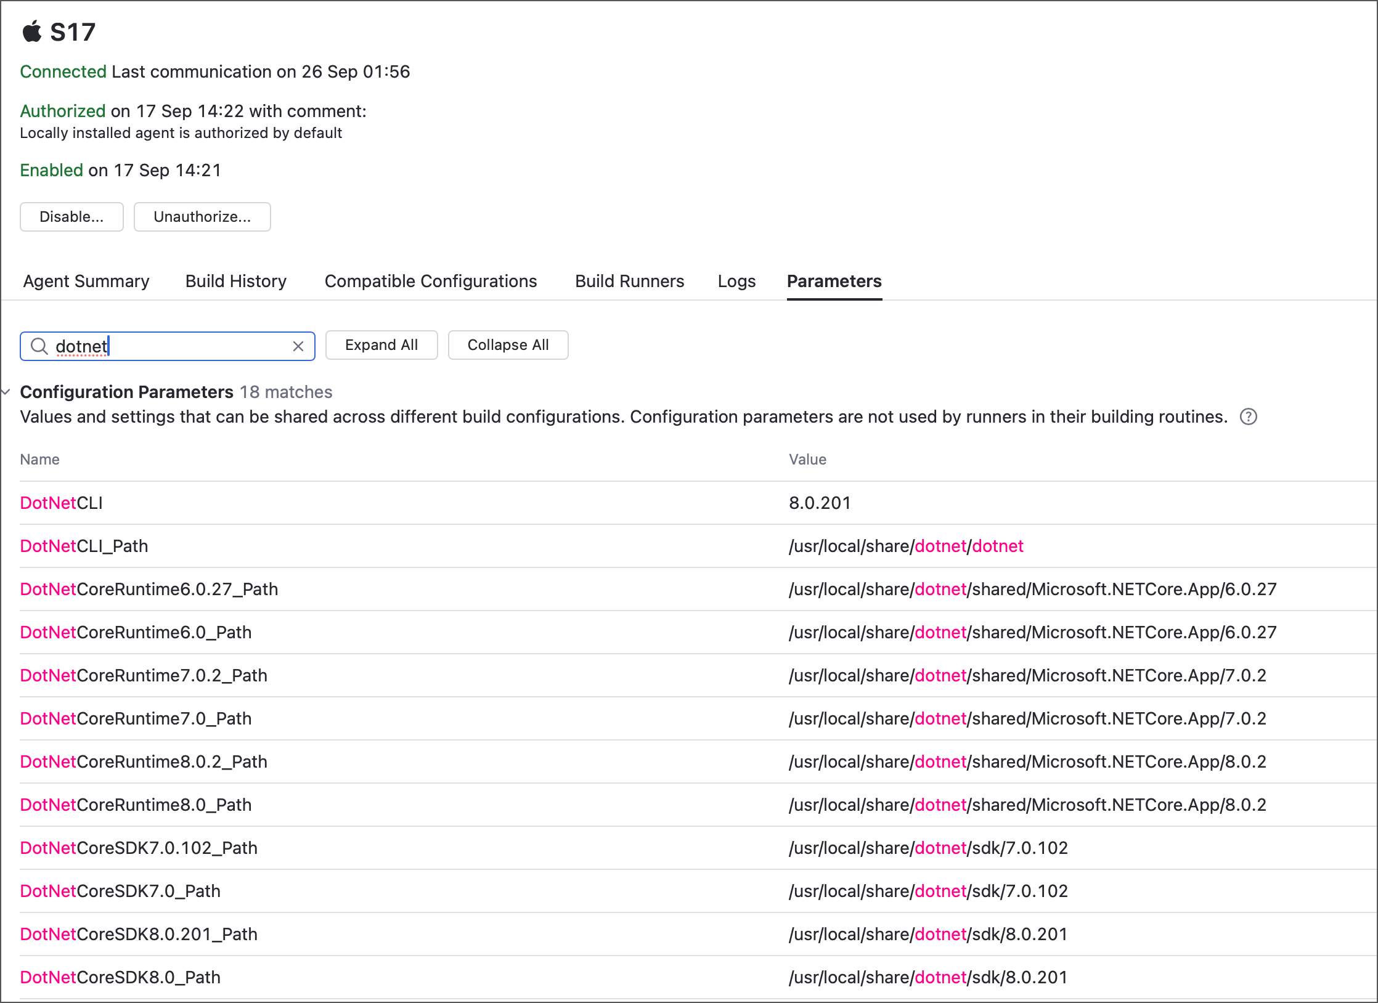Switch to the Agent Summary tab
1378x1003 pixels.
pos(86,282)
